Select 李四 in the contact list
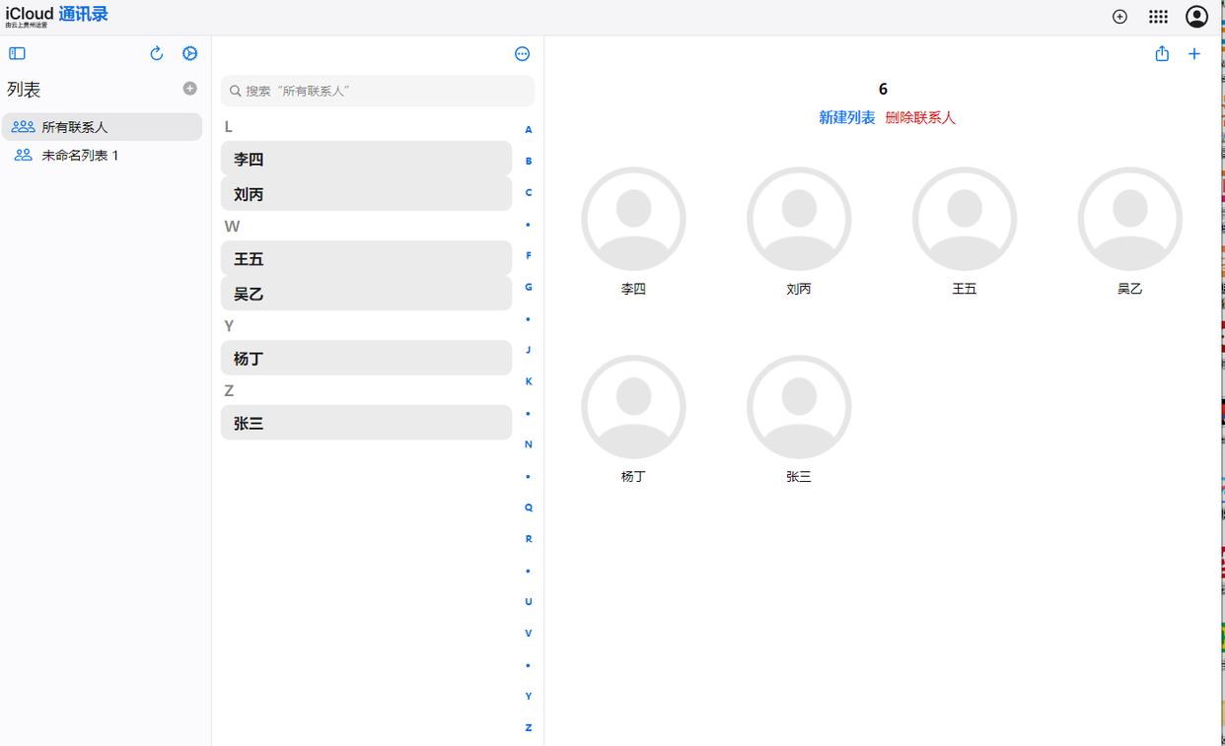The height and width of the screenshot is (746, 1225). tap(366, 159)
